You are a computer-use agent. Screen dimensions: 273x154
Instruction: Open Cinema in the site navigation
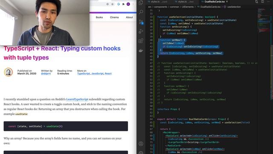[114, 17]
